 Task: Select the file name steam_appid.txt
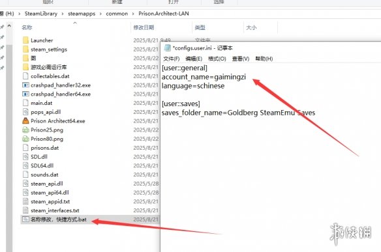point(50,202)
